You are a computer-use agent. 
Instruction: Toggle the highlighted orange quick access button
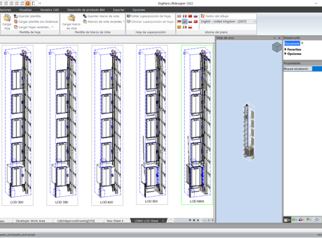[28, 4]
